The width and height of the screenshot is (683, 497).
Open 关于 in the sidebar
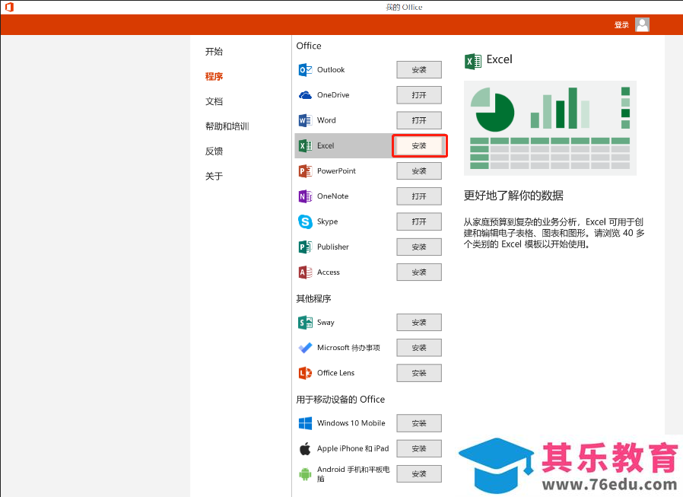(214, 176)
